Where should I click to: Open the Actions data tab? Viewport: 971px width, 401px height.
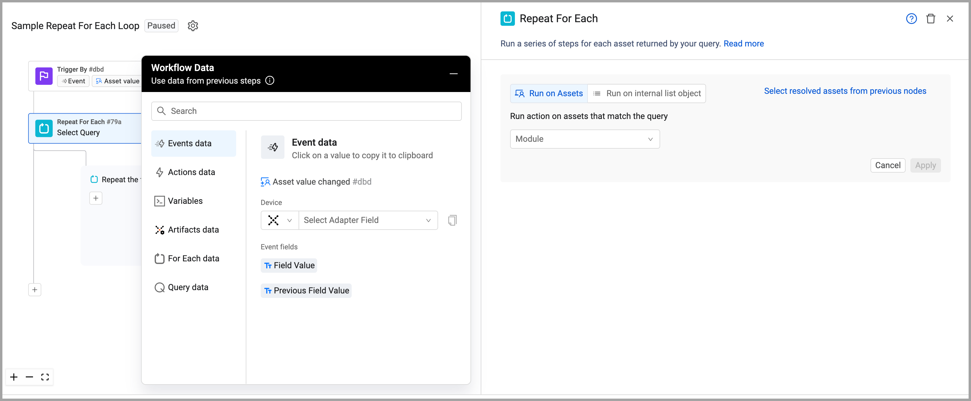191,172
